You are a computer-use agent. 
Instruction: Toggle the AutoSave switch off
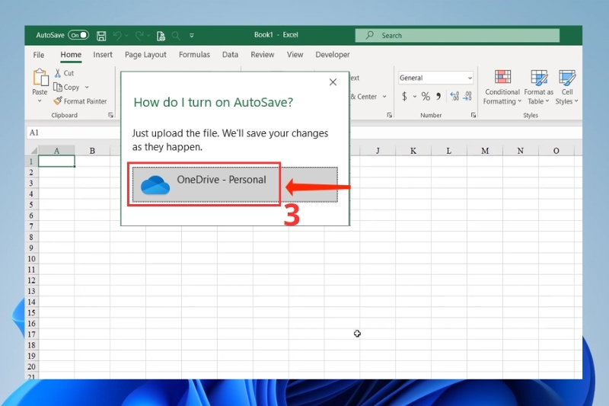click(78, 35)
